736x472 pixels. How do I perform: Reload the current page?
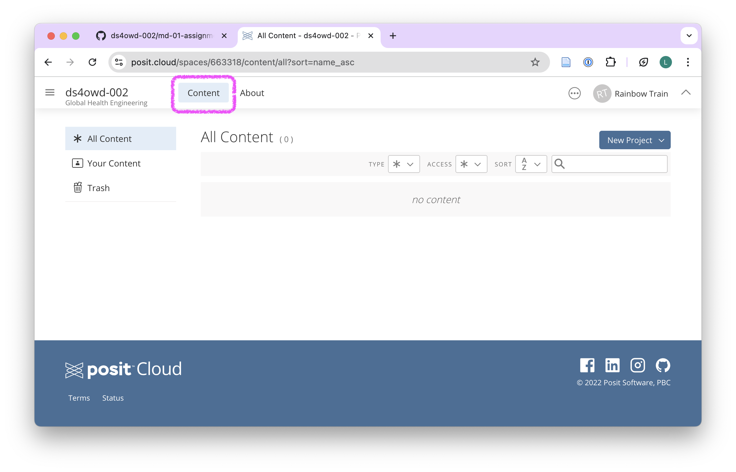point(92,62)
